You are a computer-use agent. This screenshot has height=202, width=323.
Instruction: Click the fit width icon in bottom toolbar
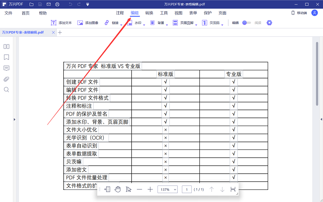(x=233, y=189)
